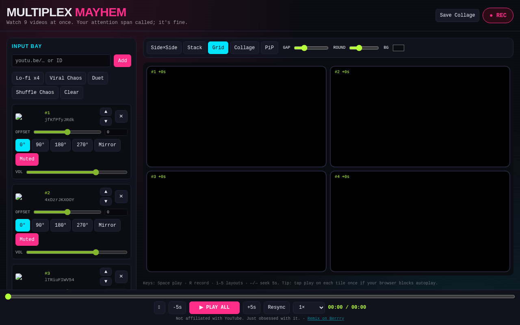Viewport: 520px width, 325px height.
Task: Toggle Muted for video #2
Action: coord(27,239)
